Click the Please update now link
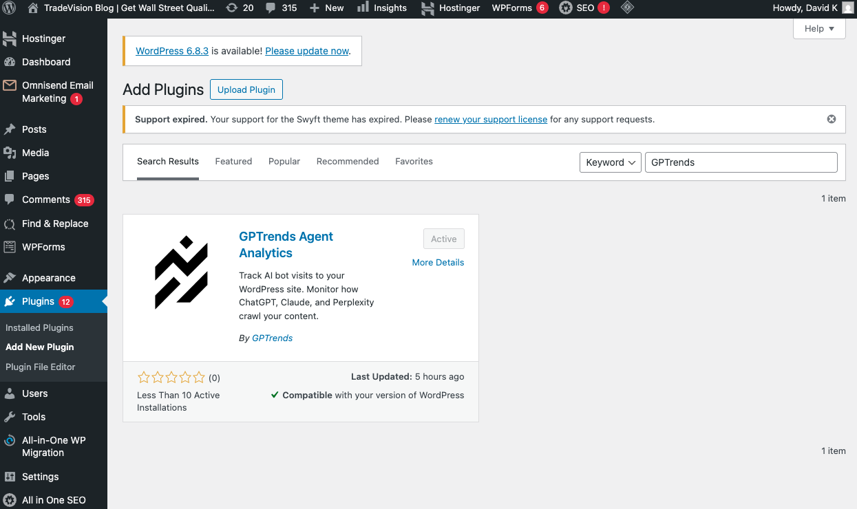The width and height of the screenshot is (857, 509). pyautogui.click(x=306, y=50)
